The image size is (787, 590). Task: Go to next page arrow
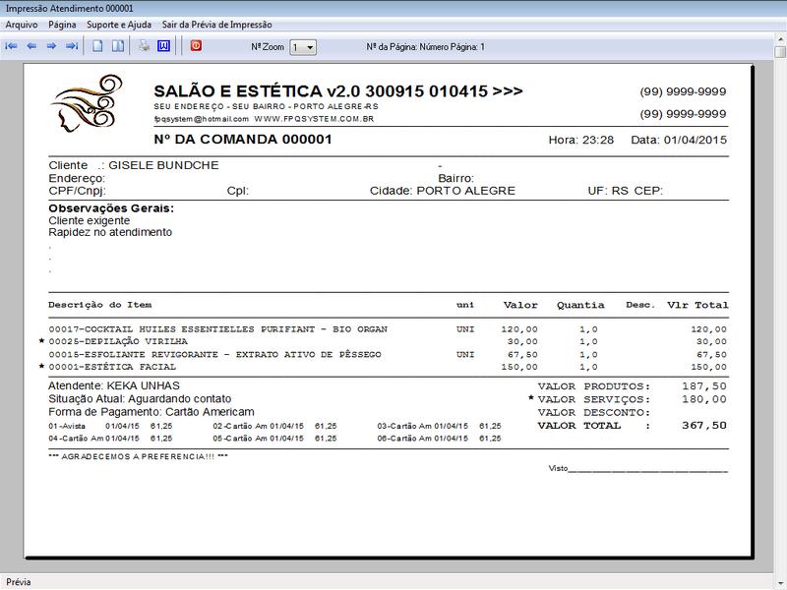pyautogui.click(x=51, y=46)
